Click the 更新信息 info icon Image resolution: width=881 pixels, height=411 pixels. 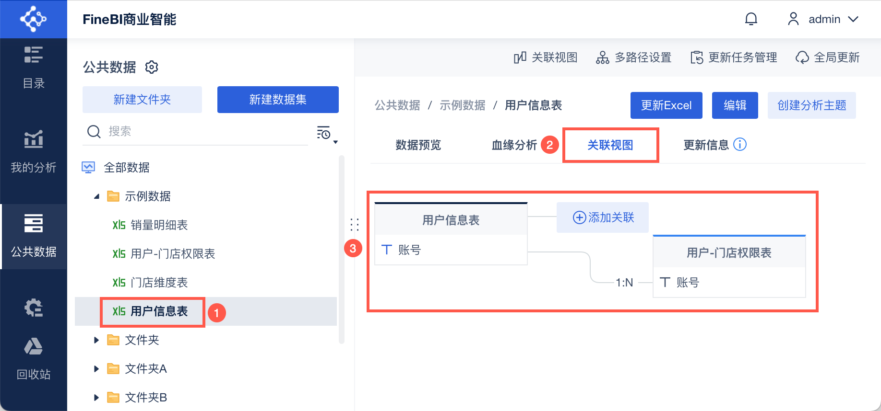tap(740, 144)
